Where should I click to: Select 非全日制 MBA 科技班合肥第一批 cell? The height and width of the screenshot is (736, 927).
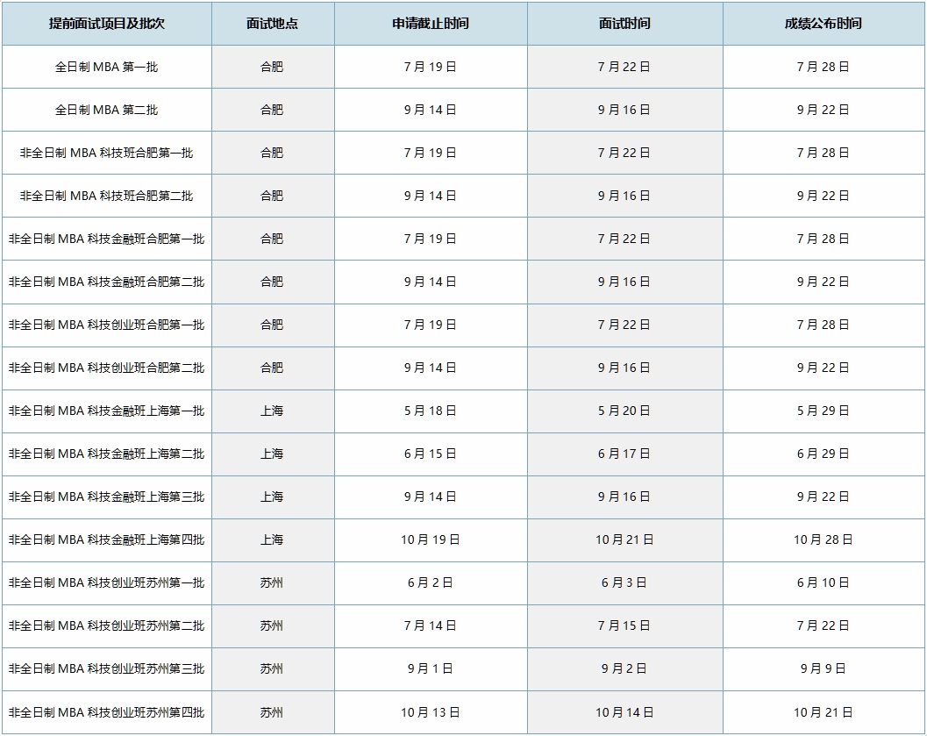click(x=106, y=154)
